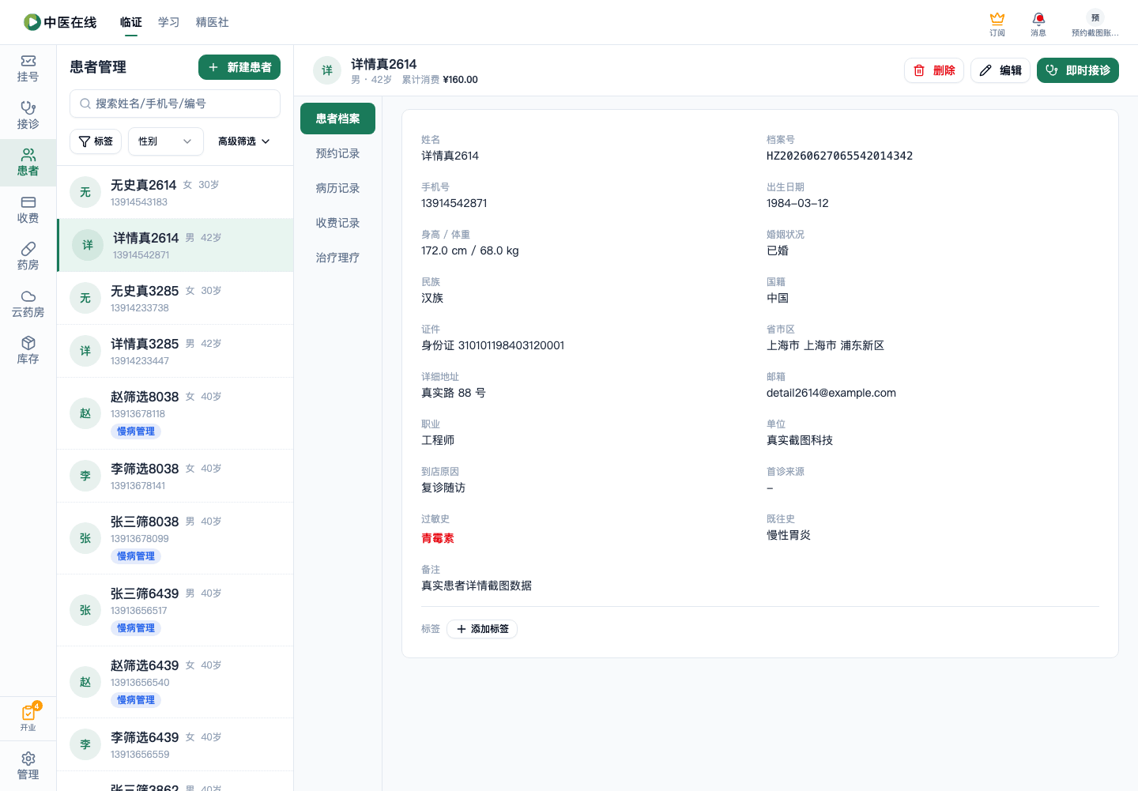
Task: Open 预约记录 tab
Action: [337, 153]
